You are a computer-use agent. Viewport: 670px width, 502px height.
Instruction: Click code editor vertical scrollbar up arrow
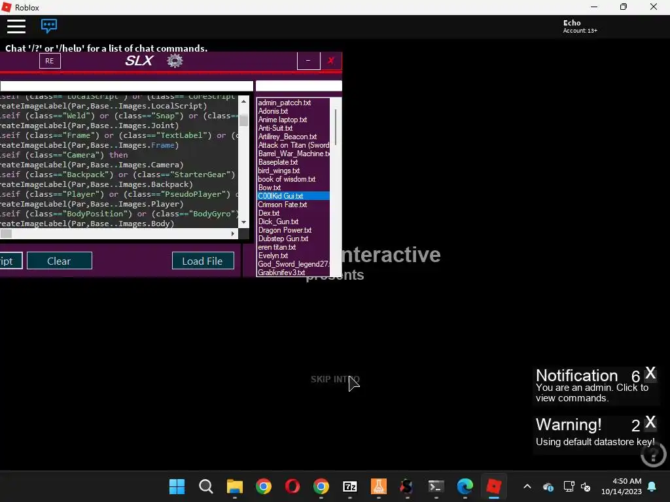coord(243,101)
